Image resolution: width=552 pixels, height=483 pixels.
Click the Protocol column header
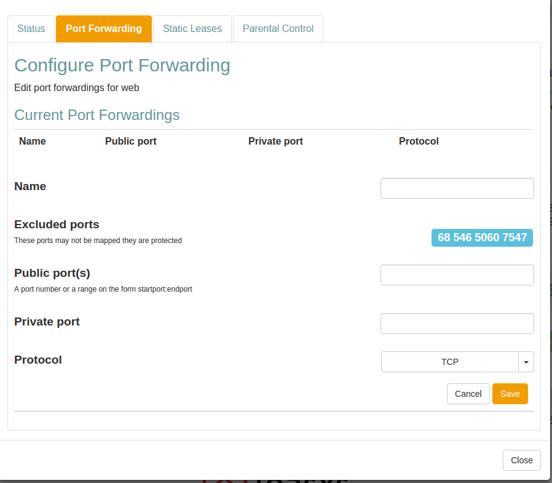(419, 141)
